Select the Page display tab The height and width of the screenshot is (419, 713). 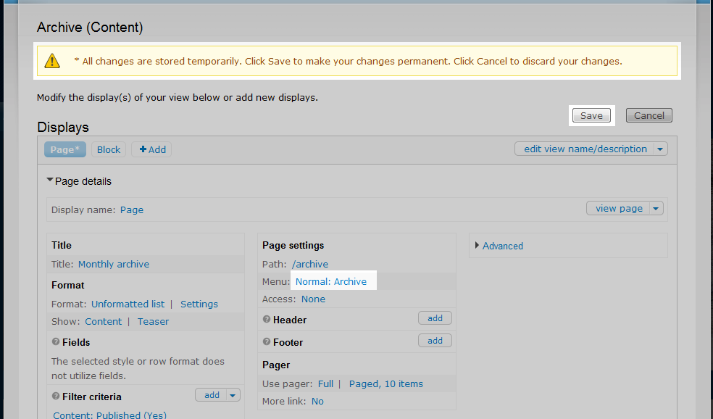[65, 149]
